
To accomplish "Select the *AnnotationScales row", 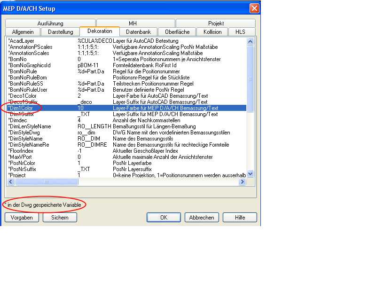I will pyautogui.click(x=127, y=53).
